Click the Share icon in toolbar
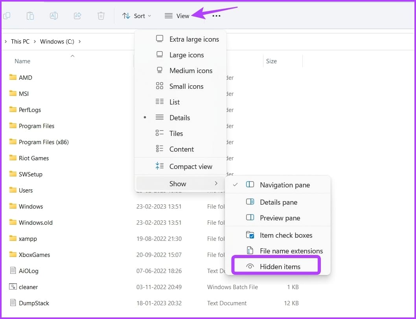 77,16
